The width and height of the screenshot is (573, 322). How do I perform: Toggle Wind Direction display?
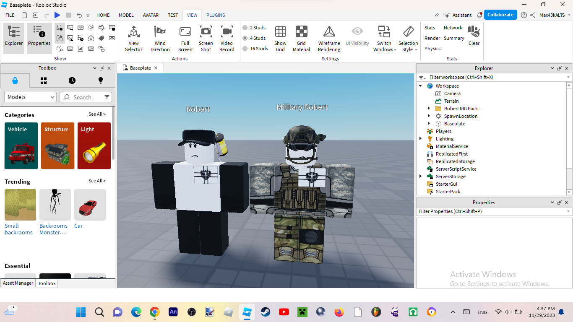pyautogui.click(x=160, y=38)
